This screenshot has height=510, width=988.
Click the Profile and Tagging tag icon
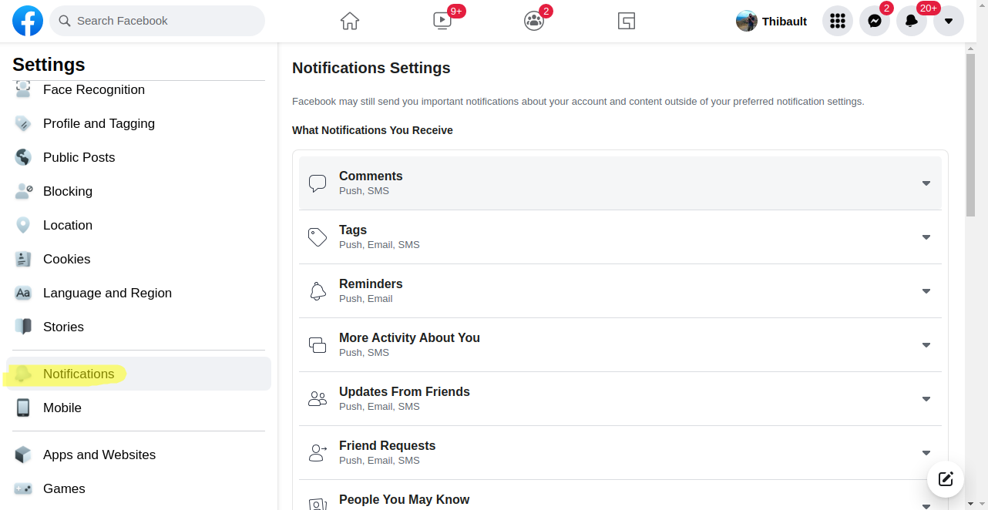(23, 123)
